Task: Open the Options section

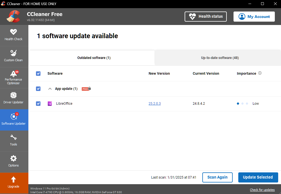Action: coord(14,162)
